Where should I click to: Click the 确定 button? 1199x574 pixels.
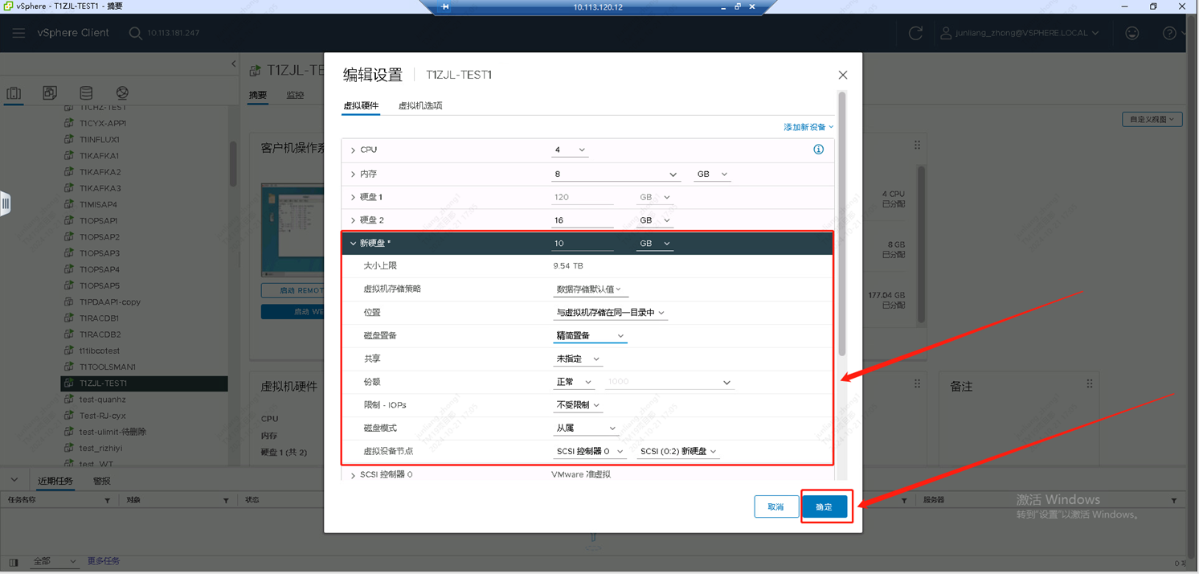(x=824, y=507)
